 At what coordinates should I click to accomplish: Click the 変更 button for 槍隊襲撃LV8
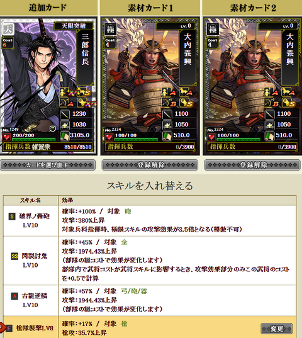point(277,329)
